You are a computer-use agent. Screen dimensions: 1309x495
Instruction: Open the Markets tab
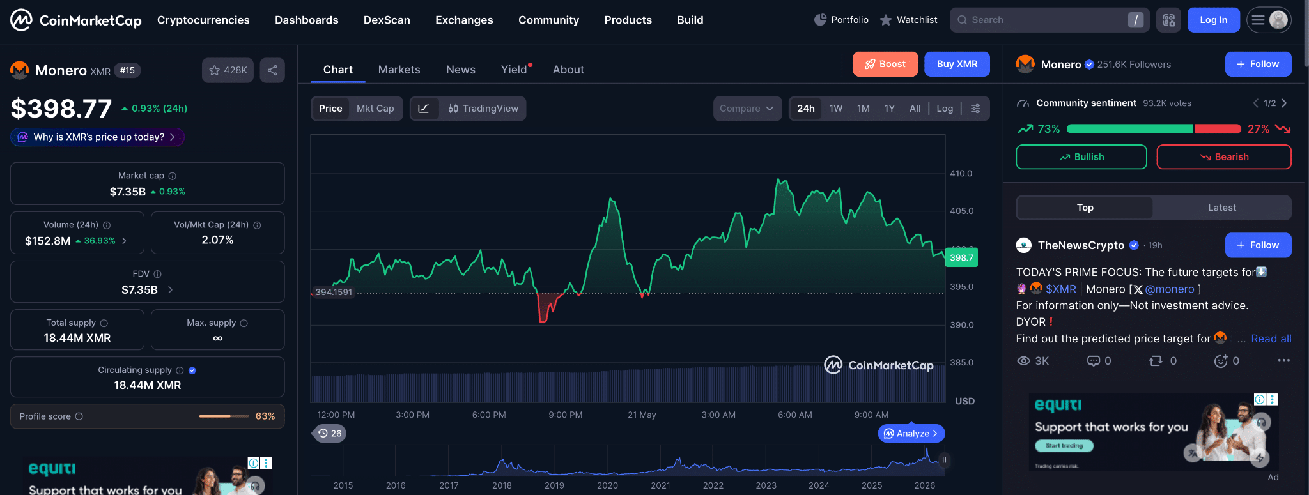(399, 70)
